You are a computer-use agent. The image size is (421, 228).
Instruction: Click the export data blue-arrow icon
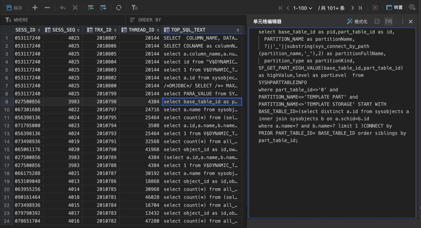tap(103, 8)
